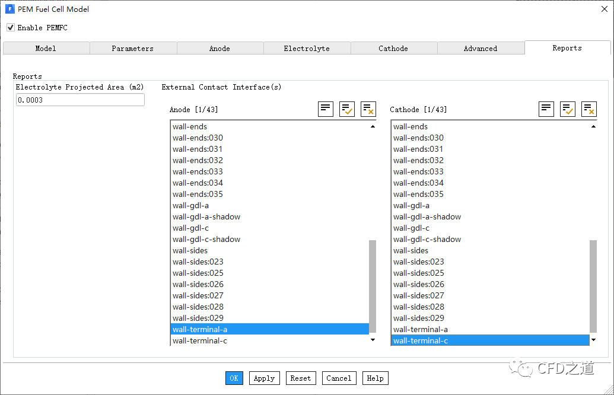The height and width of the screenshot is (395, 614).
Task: Deselect all items in Cathode list
Action: (x=589, y=109)
